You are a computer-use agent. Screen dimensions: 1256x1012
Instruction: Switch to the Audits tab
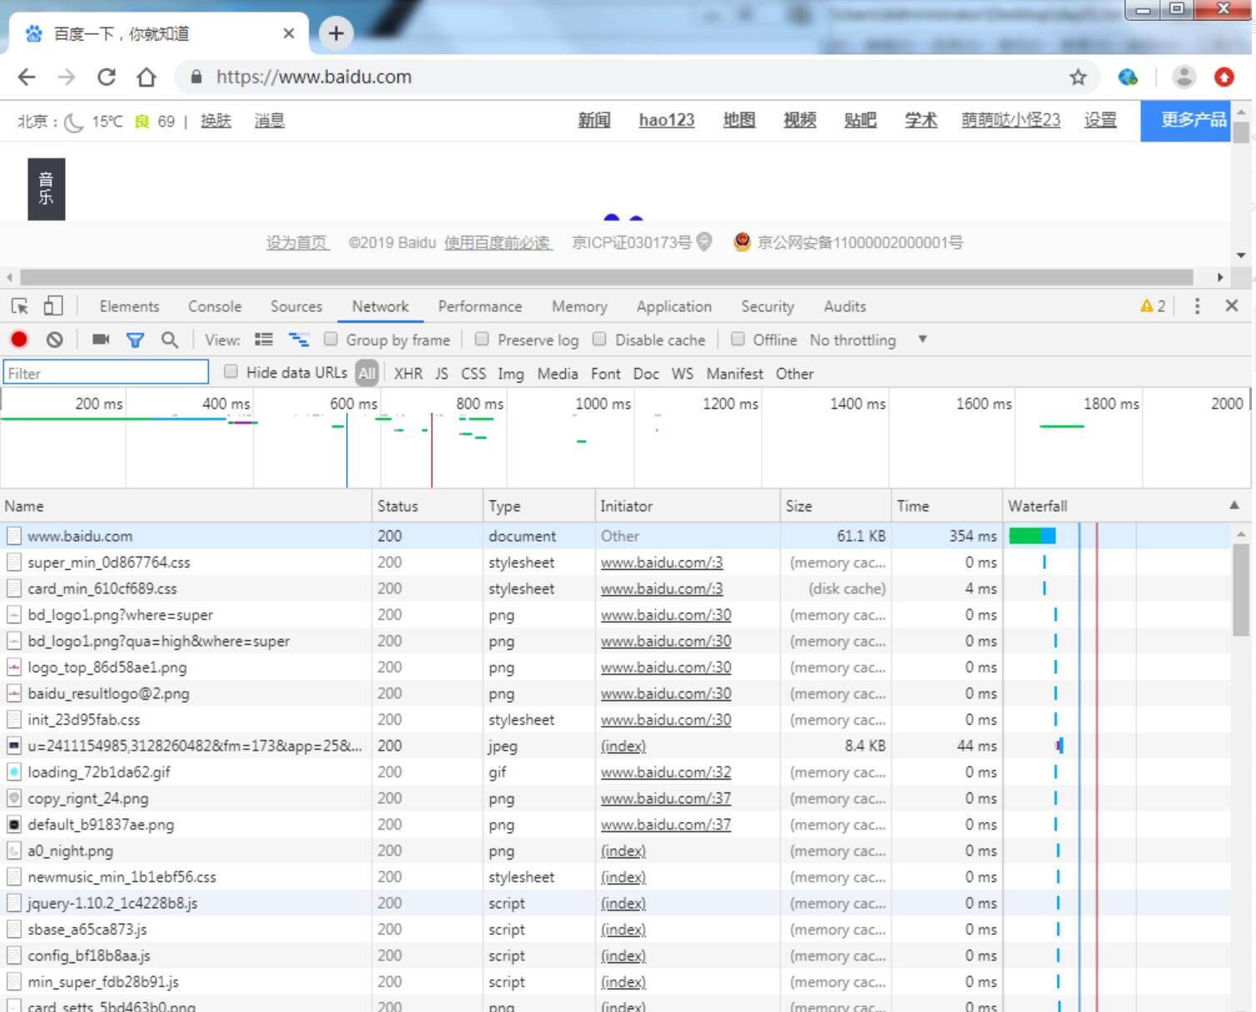(845, 306)
